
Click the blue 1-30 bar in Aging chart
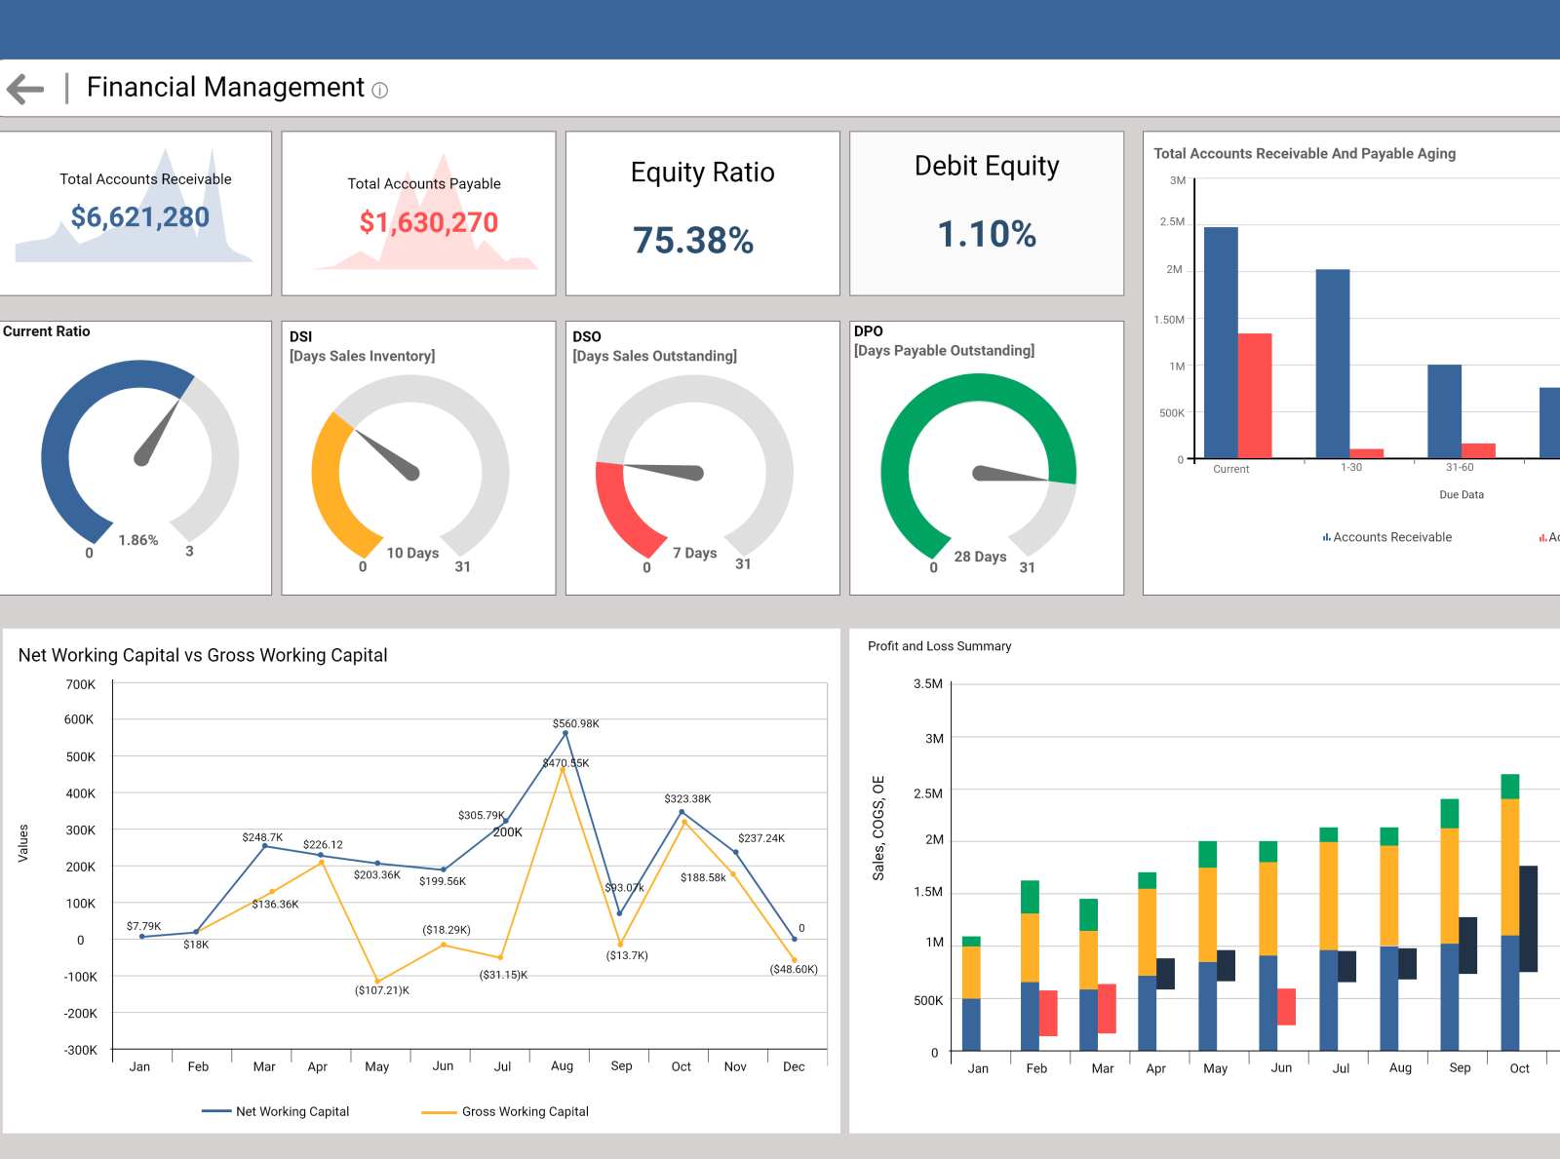click(1333, 364)
